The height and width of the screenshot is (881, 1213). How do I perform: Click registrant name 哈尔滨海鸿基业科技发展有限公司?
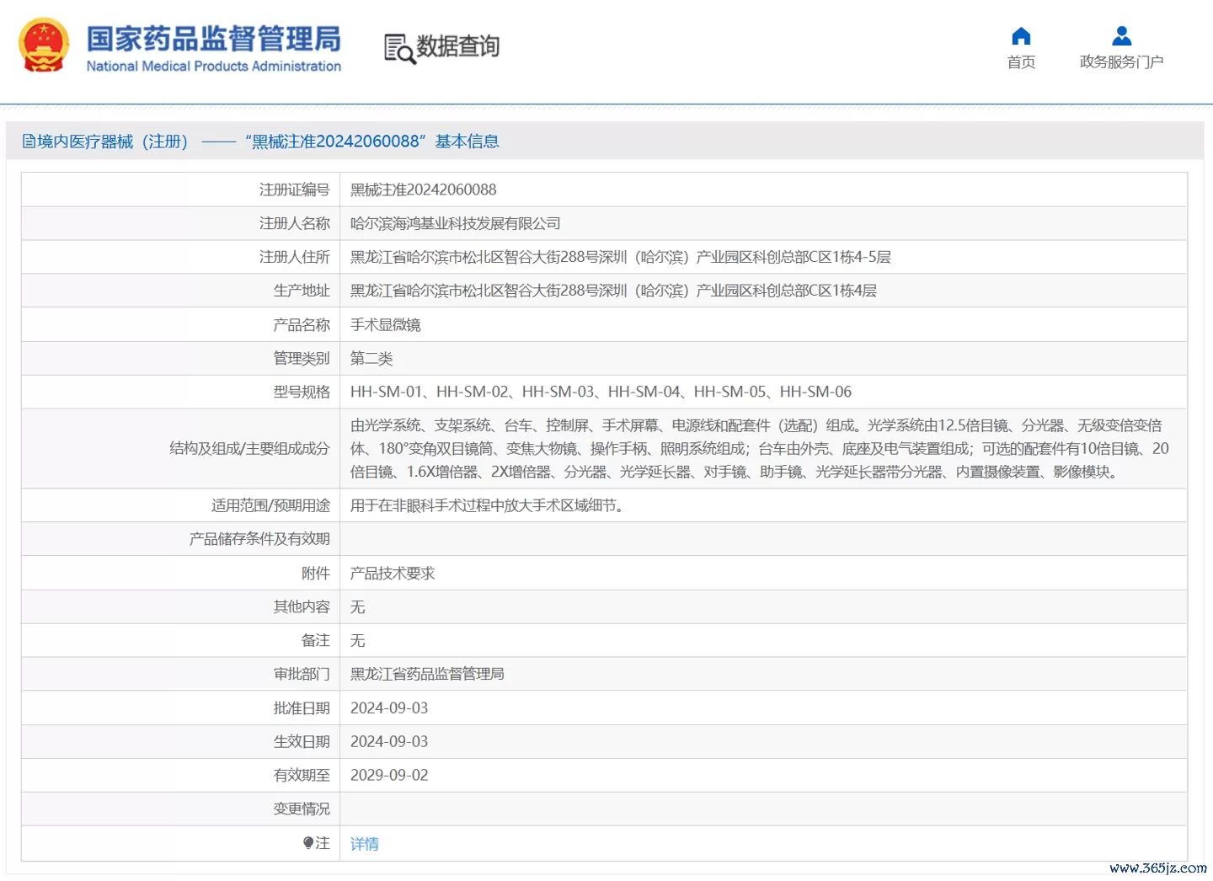coord(455,224)
